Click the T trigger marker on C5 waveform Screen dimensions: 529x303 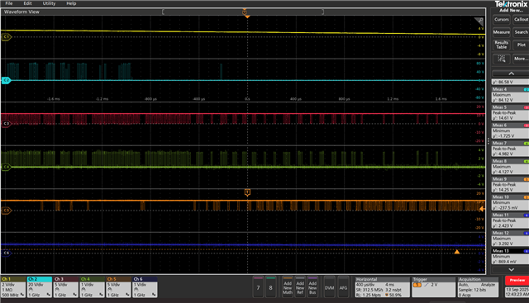pyautogui.click(x=247, y=192)
